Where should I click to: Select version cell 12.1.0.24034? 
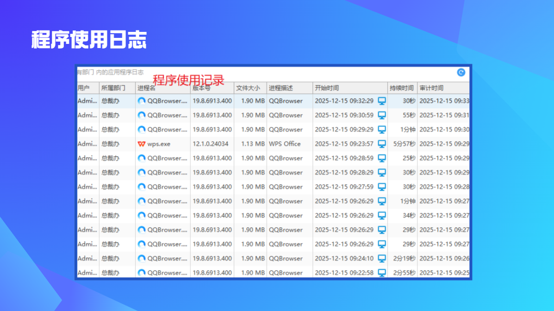tap(211, 144)
